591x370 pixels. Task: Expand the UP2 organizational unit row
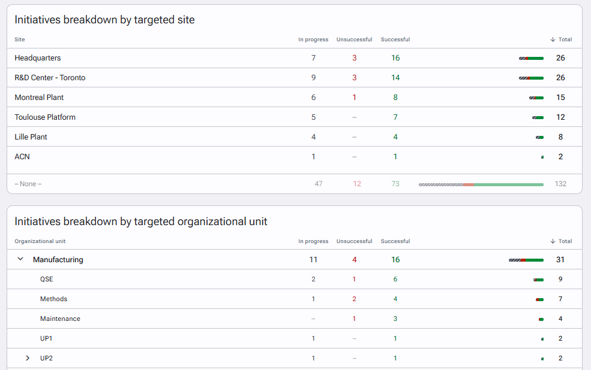(28, 358)
